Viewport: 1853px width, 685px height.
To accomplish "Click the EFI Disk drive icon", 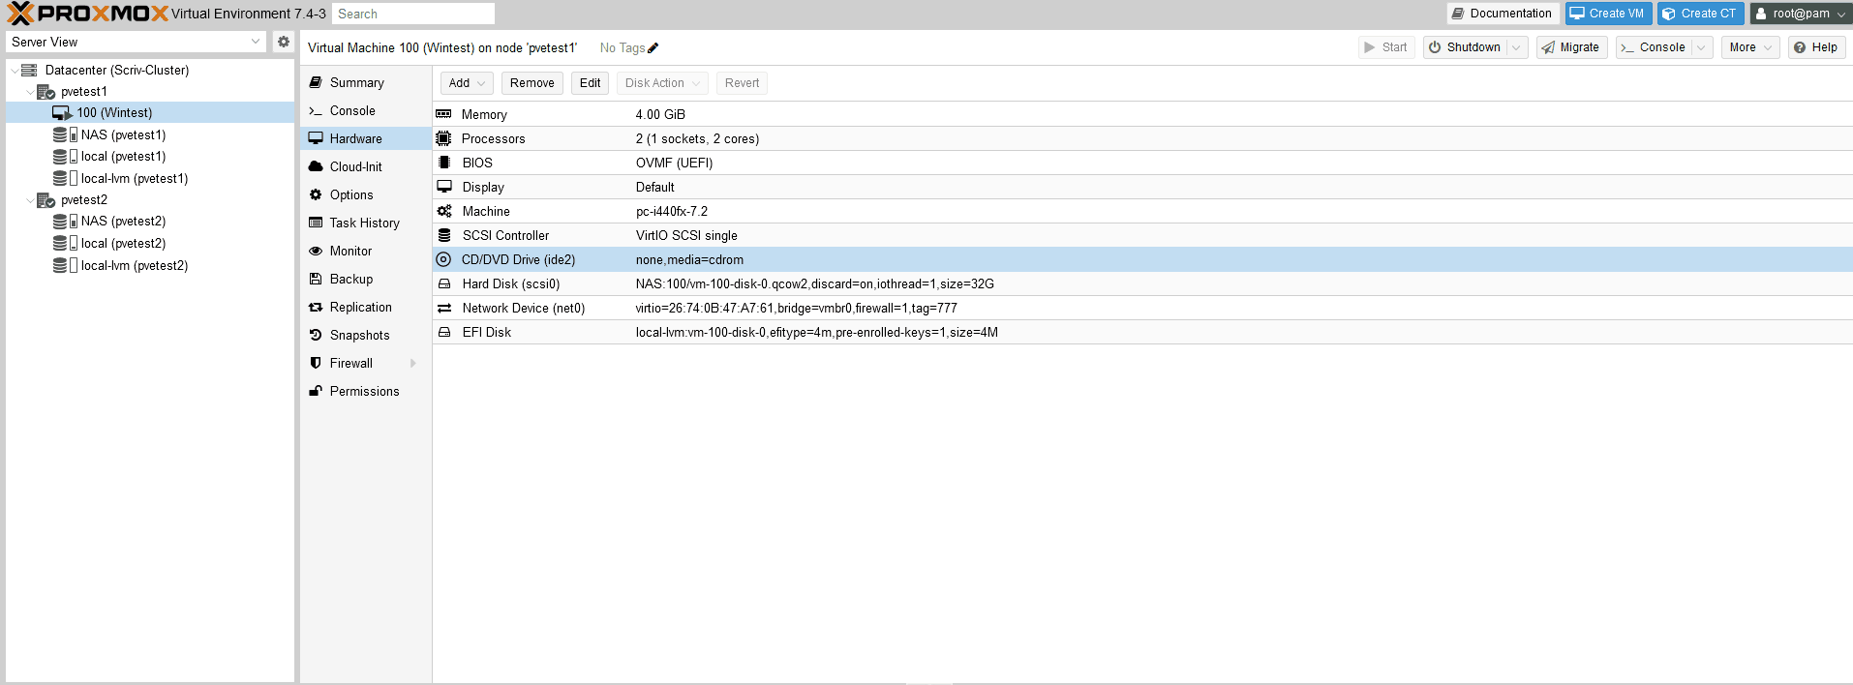I will click(443, 332).
